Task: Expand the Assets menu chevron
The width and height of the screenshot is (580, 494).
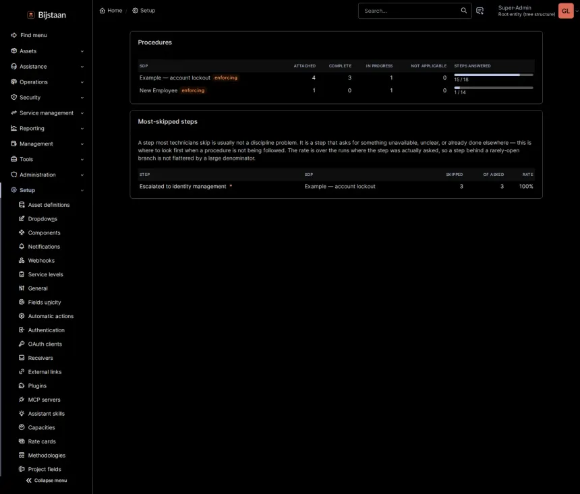Action: 82,51
